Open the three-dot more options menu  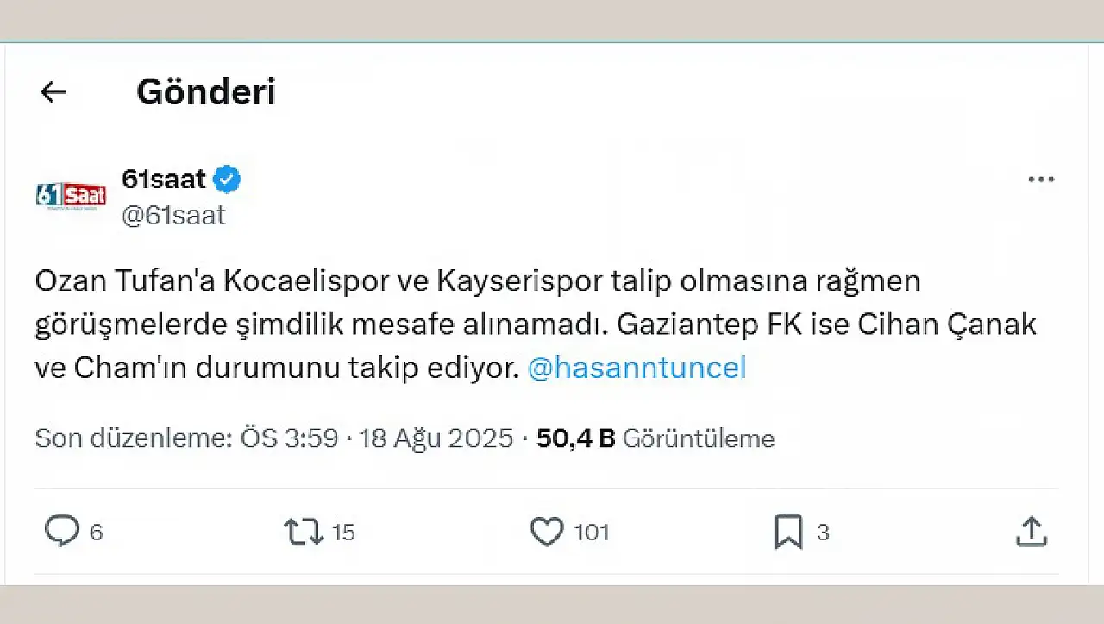[x=1041, y=180]
